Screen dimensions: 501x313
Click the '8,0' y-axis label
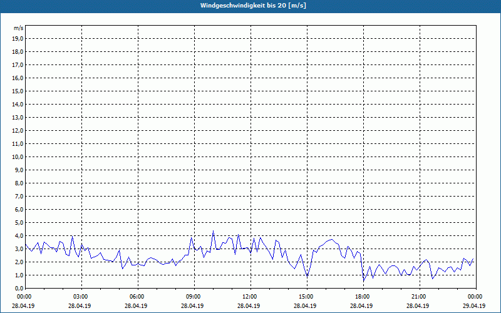(x=19, y=183)
